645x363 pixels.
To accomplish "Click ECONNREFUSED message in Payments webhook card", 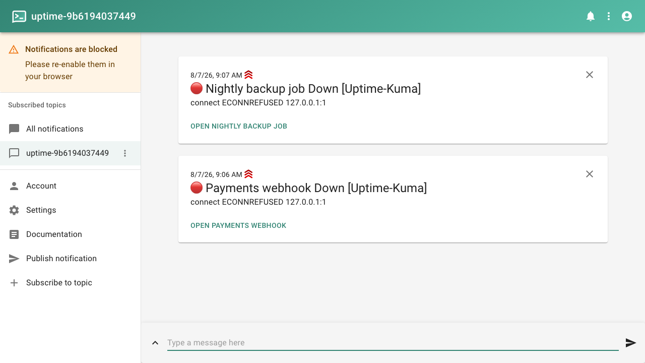I will coord(259,202).
